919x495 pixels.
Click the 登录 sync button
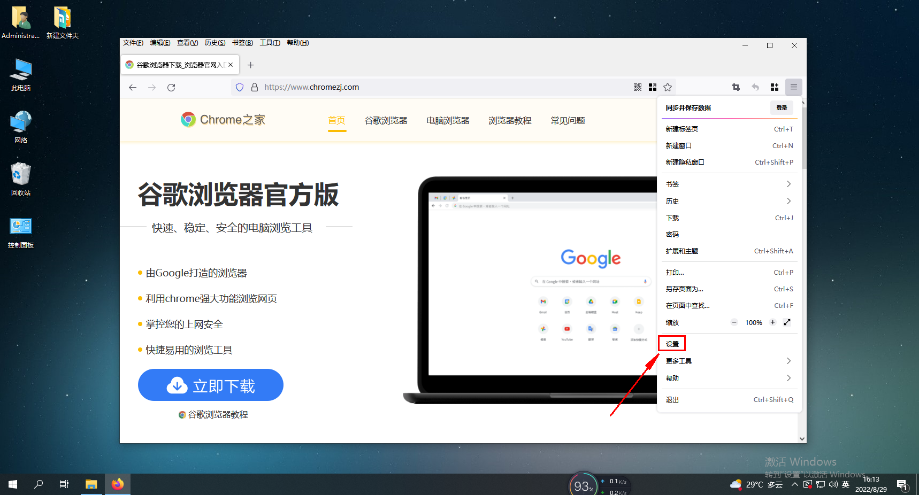tap(782, 107)
